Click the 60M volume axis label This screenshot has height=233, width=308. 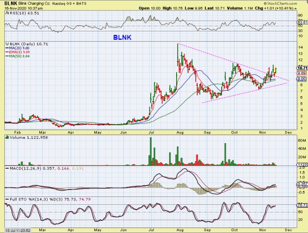pos(302,140)
